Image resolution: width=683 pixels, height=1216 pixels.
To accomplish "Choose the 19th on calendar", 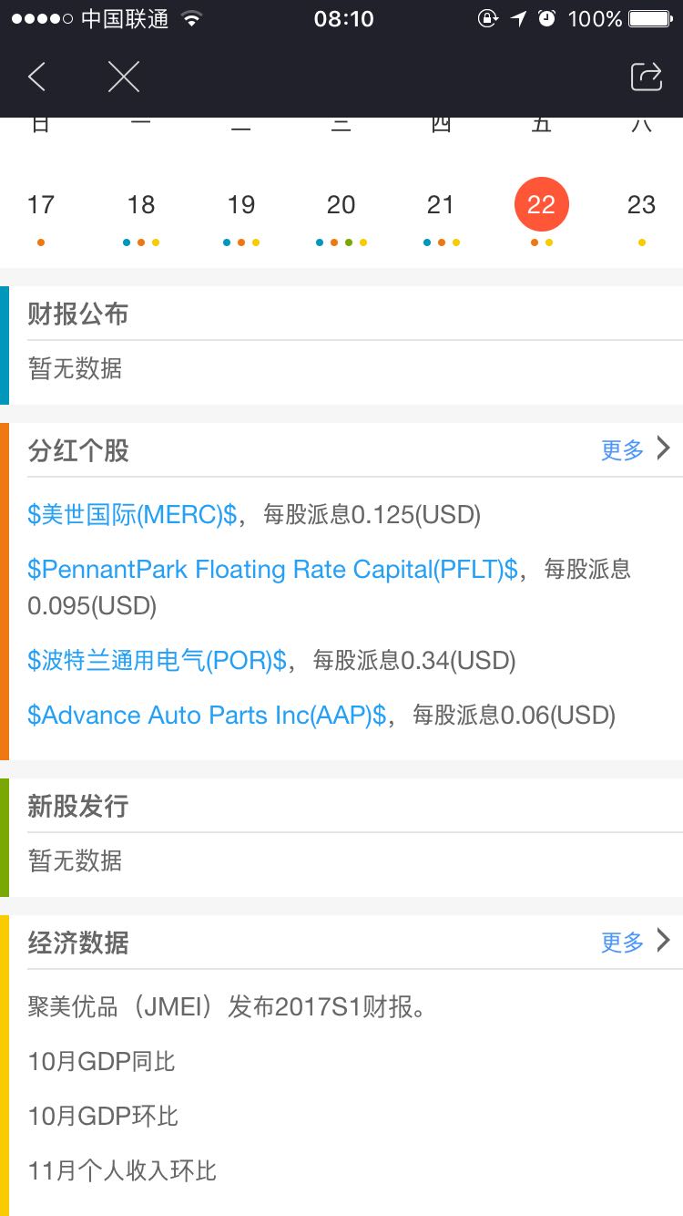I will [241, 206].
